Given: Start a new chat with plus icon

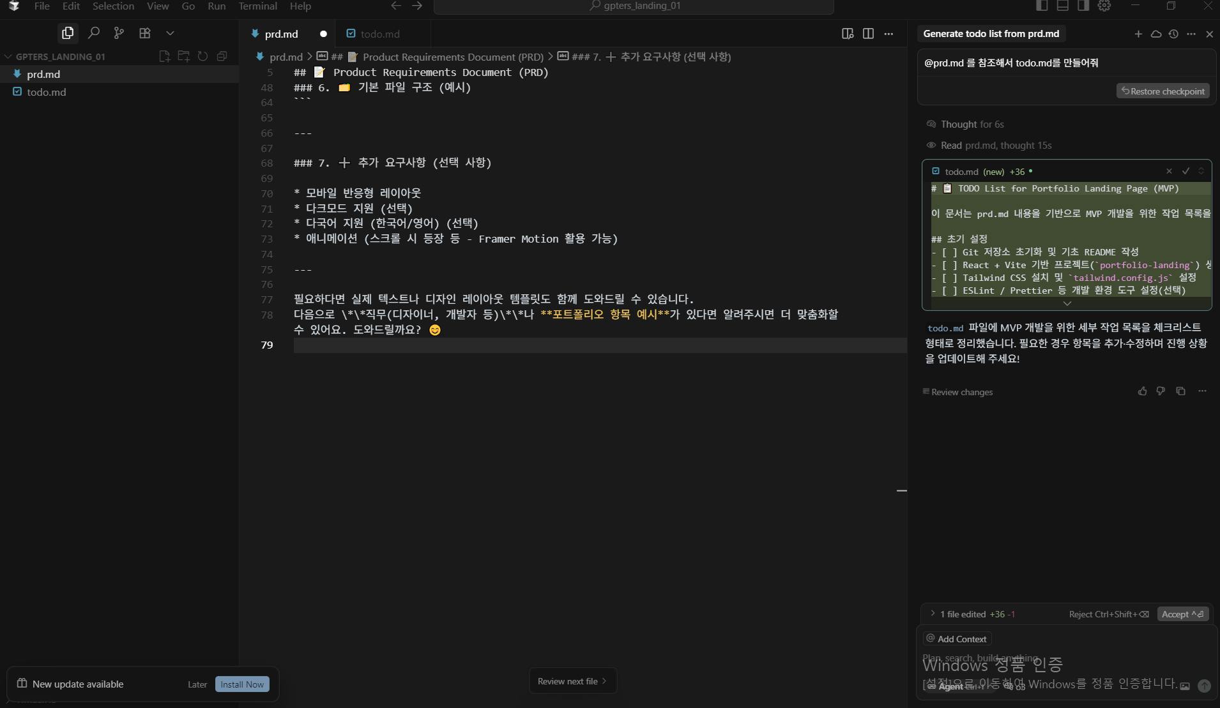Looking at the screenshot, I should [1138, 34].
